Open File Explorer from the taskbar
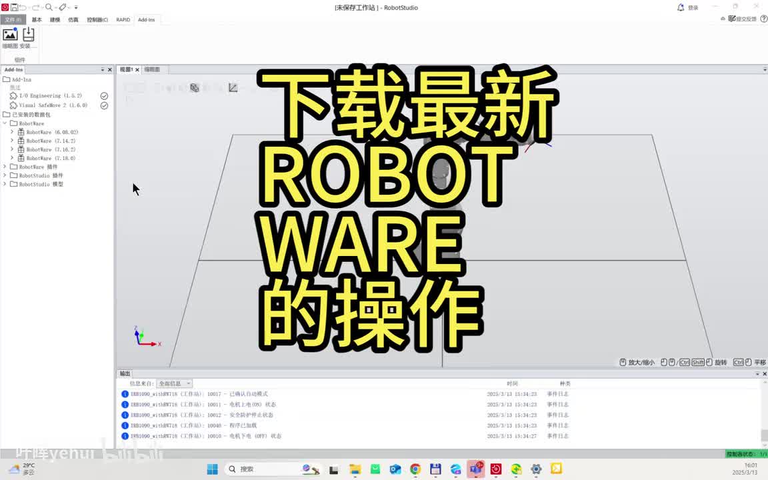This screenshot has height=480, width=768. coord(355,469)
